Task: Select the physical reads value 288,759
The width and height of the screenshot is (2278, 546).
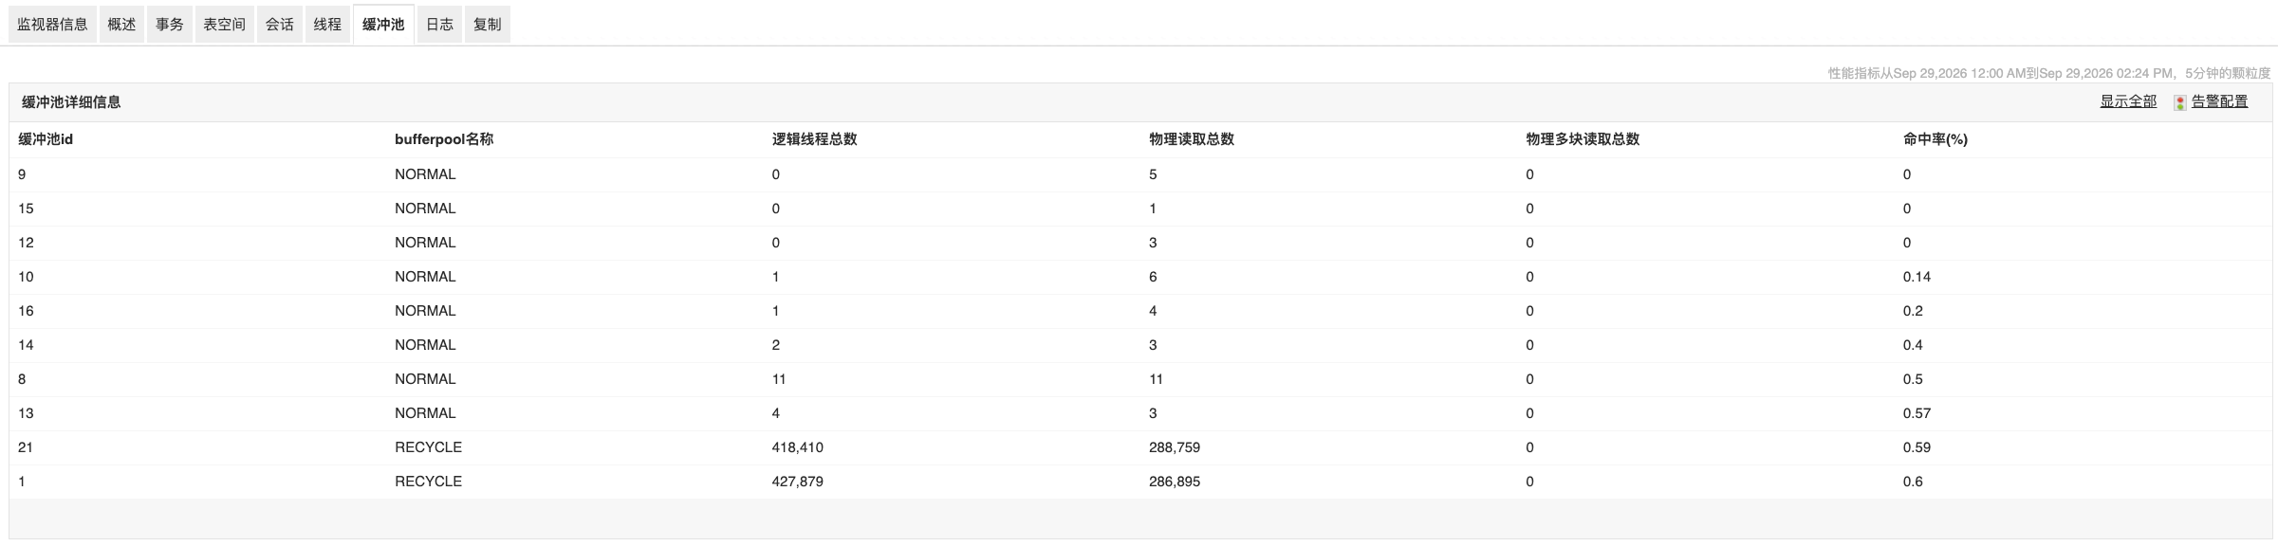Action: coord(1175,447)
